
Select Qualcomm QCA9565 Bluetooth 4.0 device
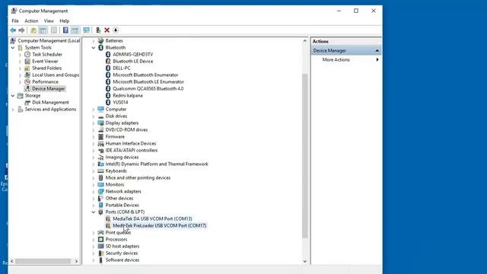(148, 88)
